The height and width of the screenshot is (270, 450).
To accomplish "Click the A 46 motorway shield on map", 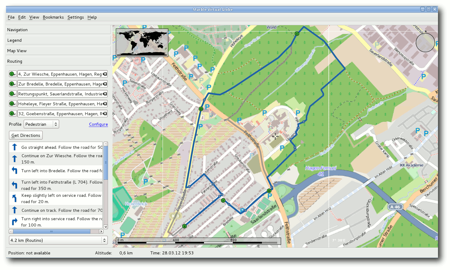I will click(x=395, y=207).
